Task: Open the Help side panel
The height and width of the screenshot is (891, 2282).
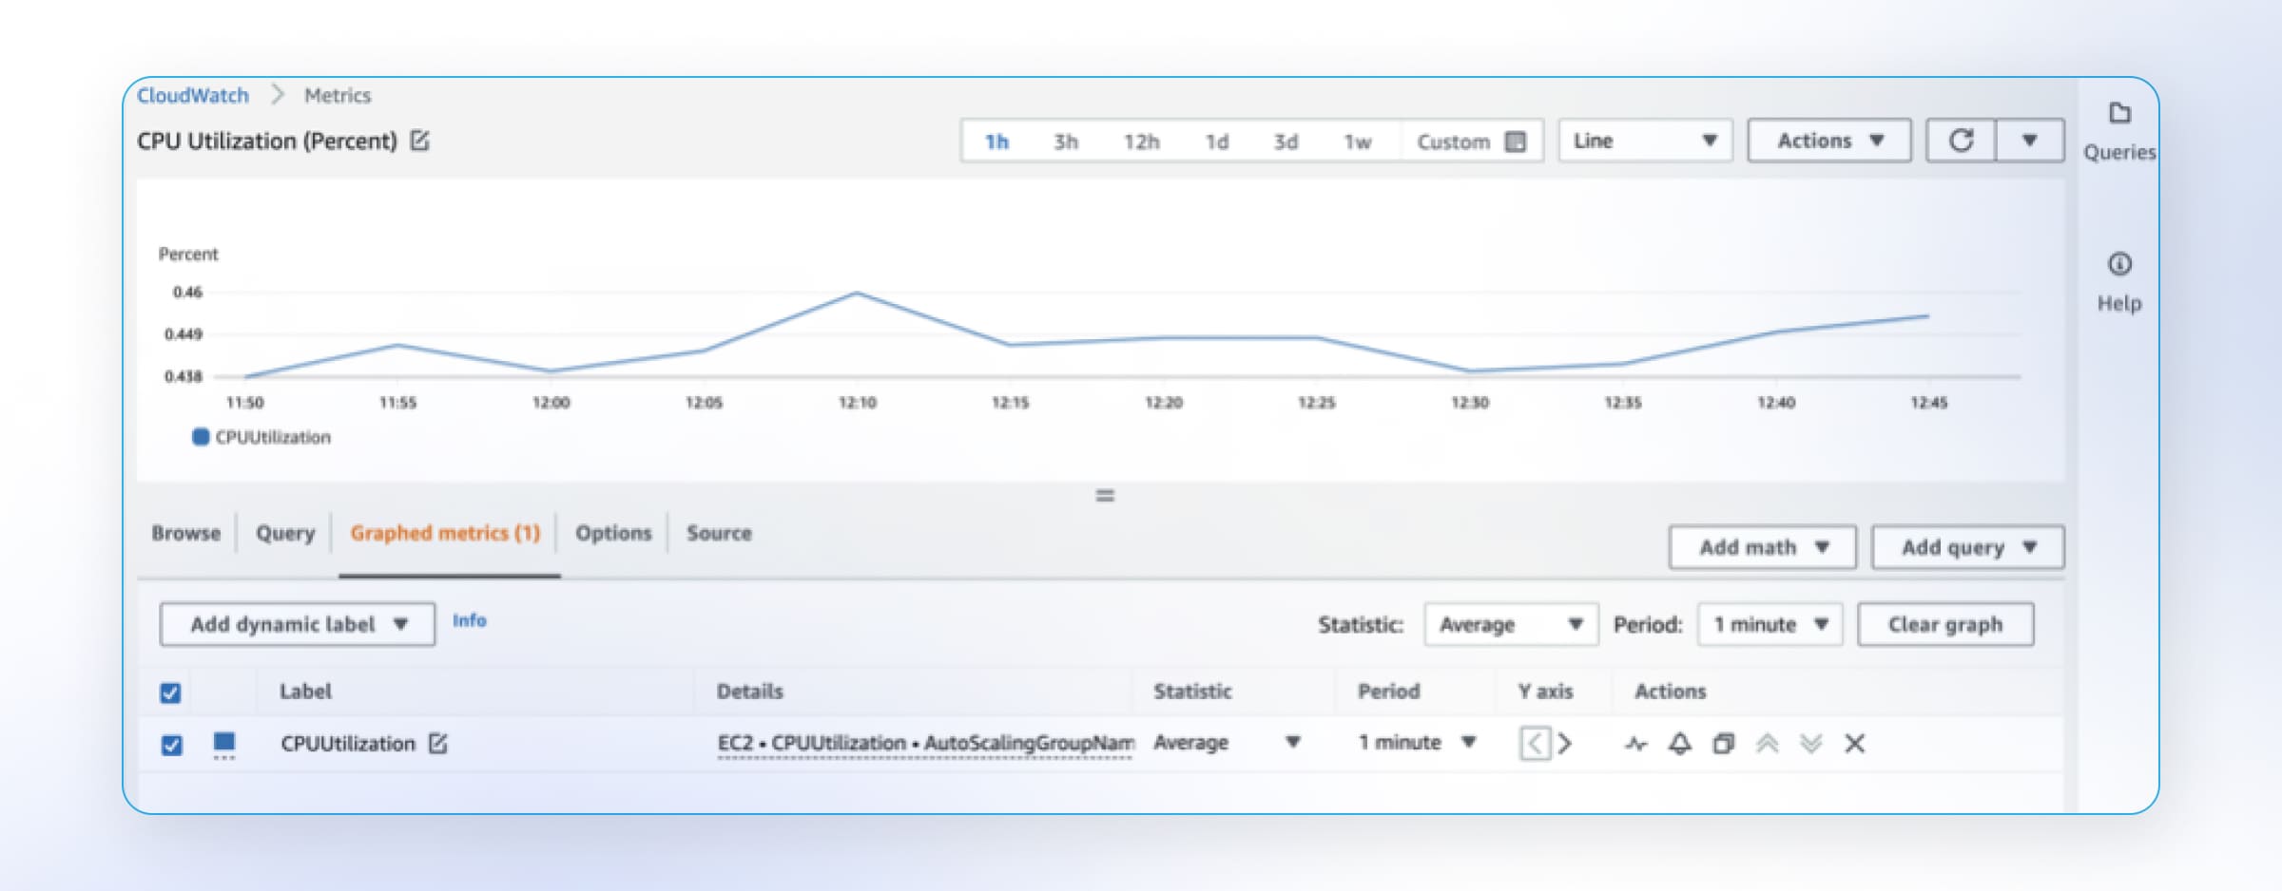Action: (2119, 282)
